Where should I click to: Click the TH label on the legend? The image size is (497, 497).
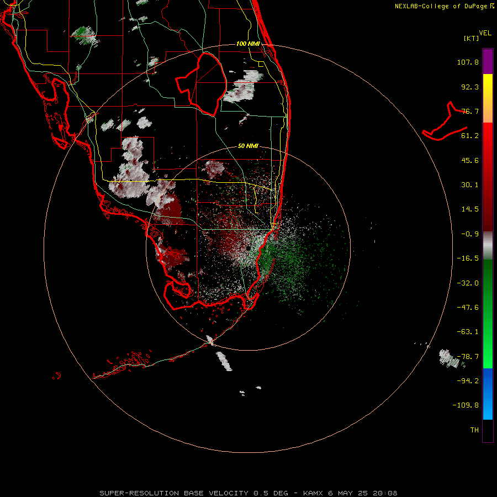click(474, 430)
